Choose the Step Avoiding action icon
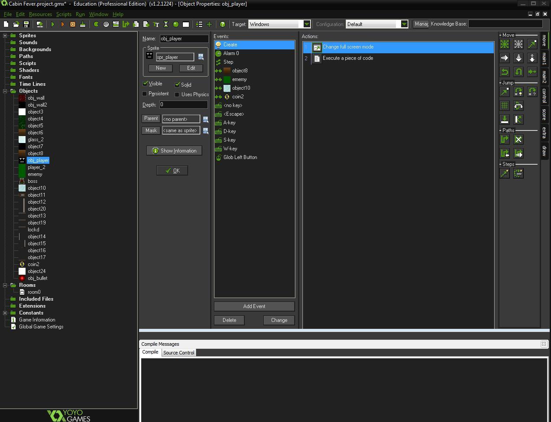Viewport: 551px width, 422px height. (519, 173)
